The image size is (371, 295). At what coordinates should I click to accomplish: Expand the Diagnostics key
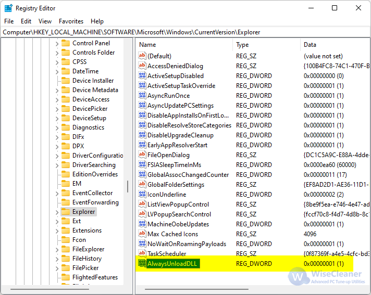tap(57, 128)
